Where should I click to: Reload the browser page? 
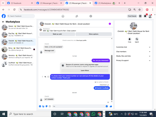(14, 10)
